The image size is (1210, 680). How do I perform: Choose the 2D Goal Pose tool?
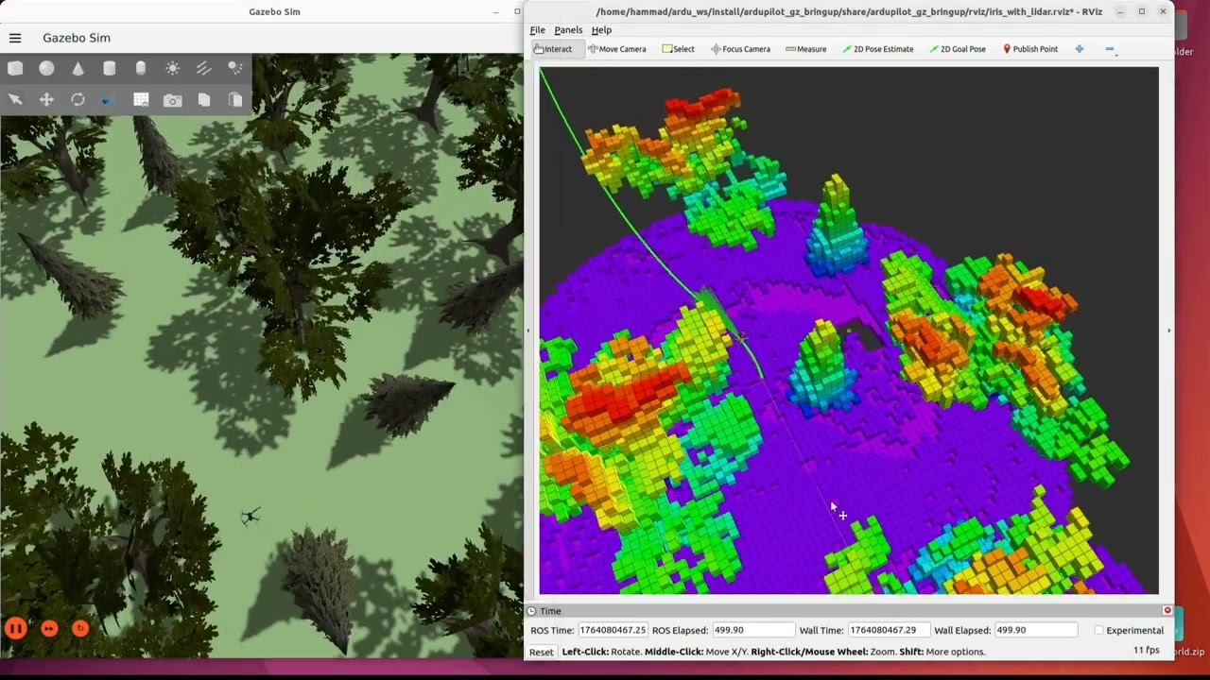point(958,49)
